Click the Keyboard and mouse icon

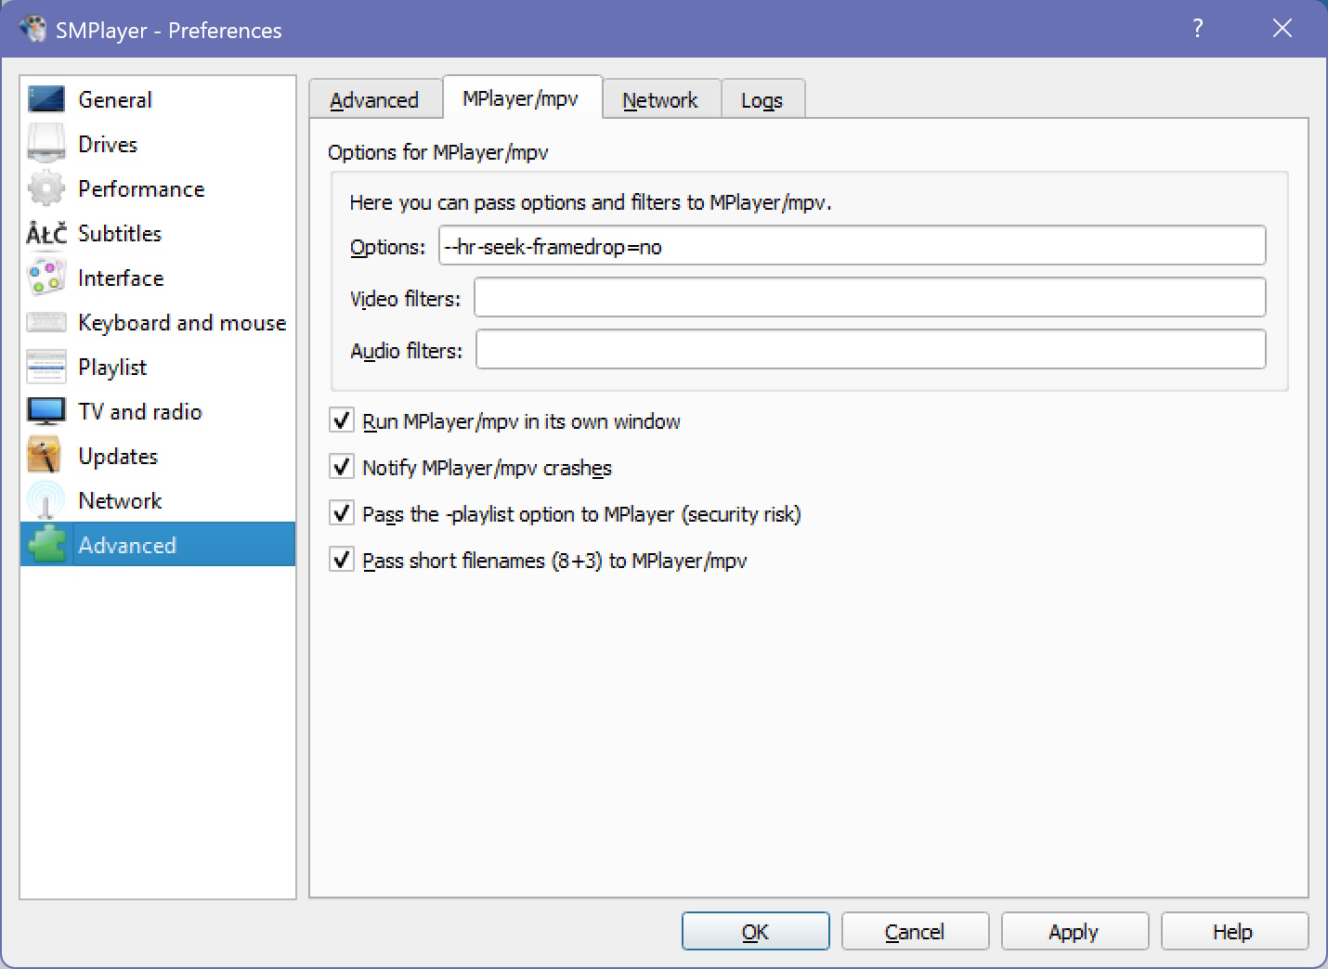[x=46, y=322]
